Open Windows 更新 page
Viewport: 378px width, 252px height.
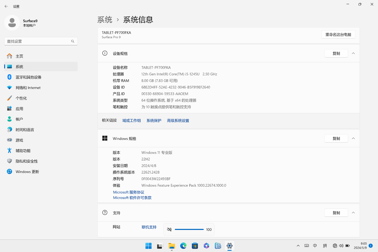pos(41,171)
